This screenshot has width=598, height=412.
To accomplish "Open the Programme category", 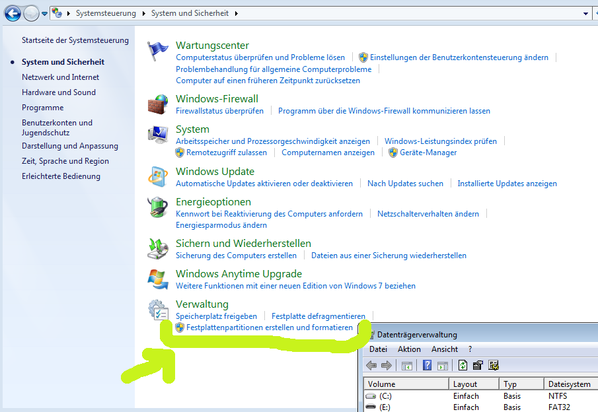I will point(43,108).
